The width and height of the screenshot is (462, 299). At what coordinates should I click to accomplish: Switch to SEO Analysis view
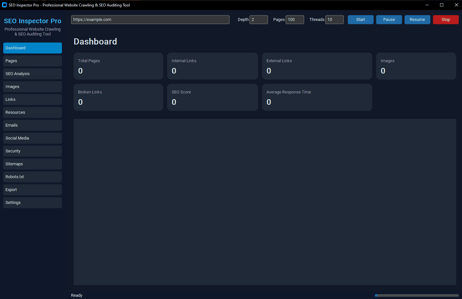pos(33,74)
